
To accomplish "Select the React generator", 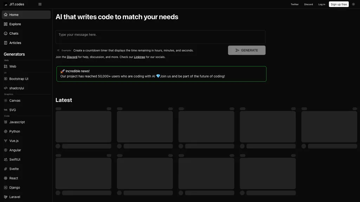I will pos(13,178).
